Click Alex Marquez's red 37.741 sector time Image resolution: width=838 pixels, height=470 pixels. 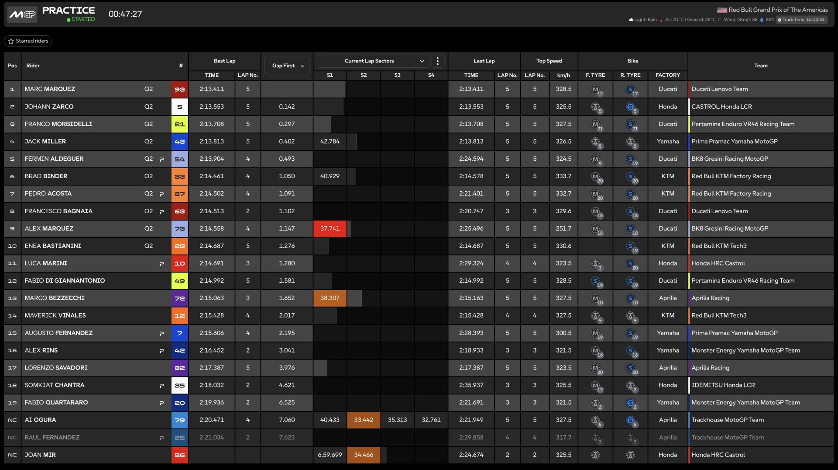[330, 228]
